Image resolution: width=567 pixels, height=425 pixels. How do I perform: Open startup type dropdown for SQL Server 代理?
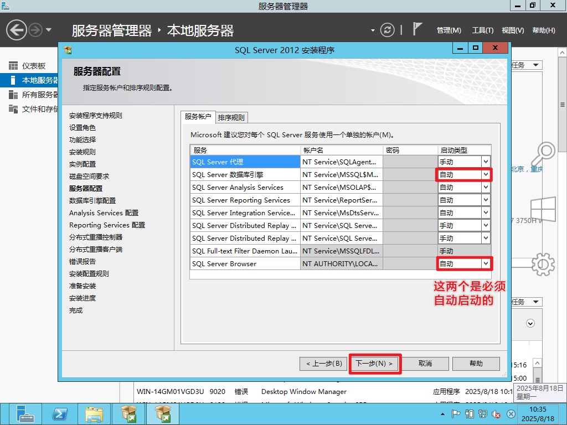coord(486,162)
